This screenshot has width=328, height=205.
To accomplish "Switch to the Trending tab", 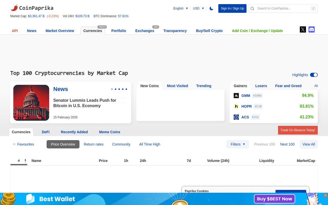I will [204, 86].
